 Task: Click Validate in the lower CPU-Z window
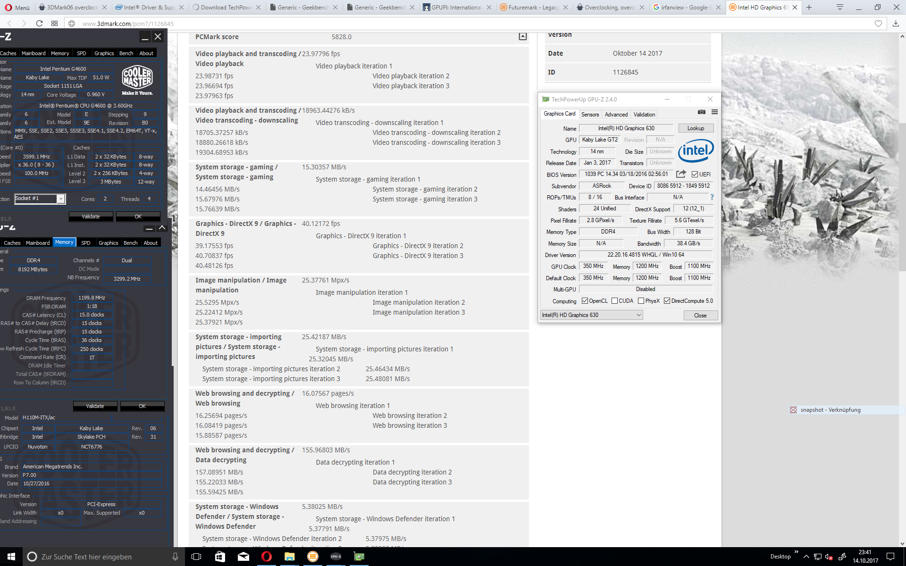[x=95, y=406]
